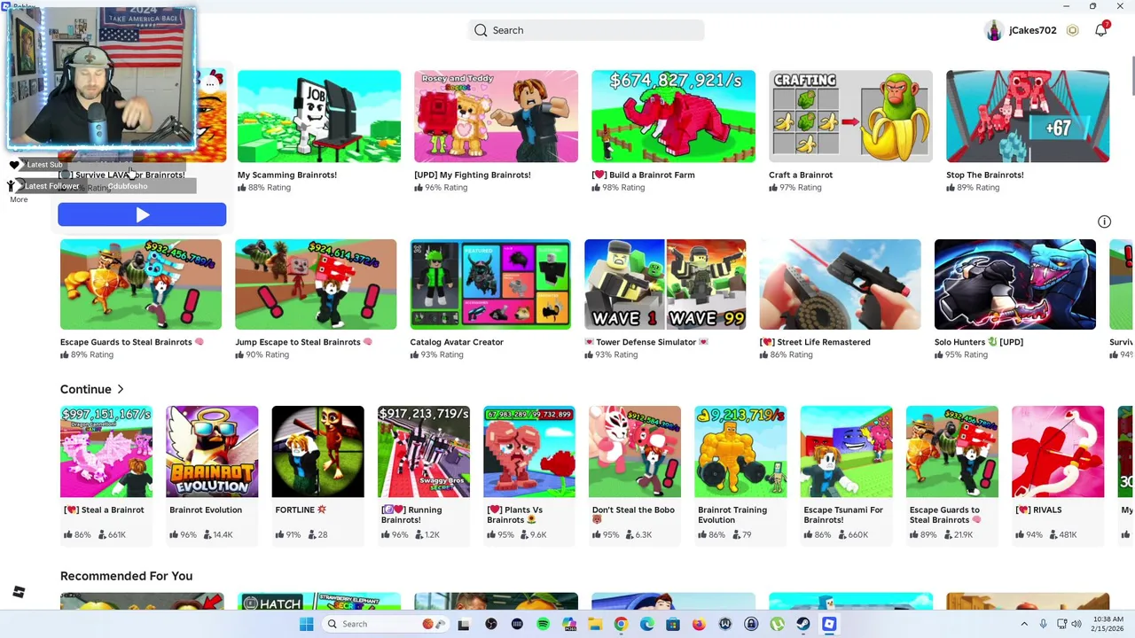Open Escape Guards to Steal Brainrots wide card
The image size is (1135, 638).
point(141,284)
